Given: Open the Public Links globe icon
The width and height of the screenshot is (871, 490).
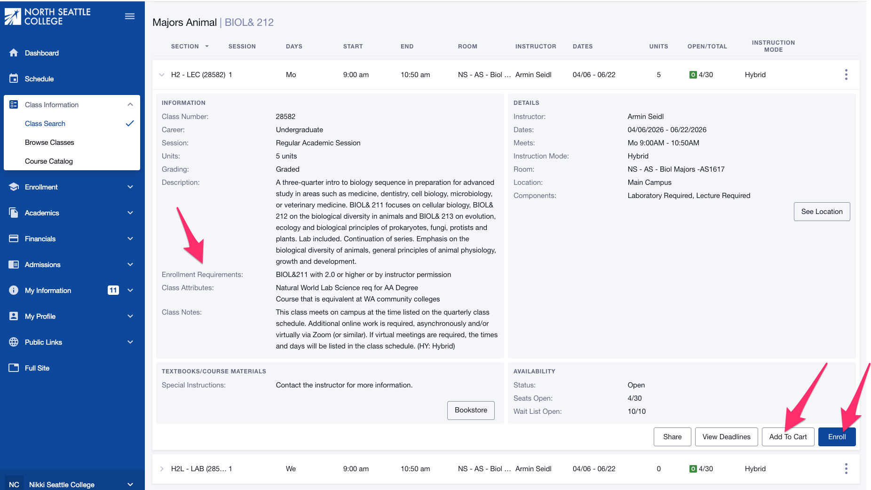Looking at the screenshot, I should (14, 342).
